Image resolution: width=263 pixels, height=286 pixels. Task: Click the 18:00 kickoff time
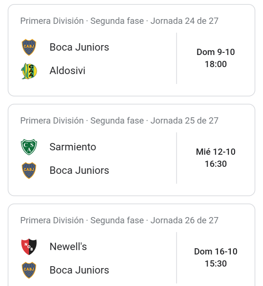tap(216, 64)
